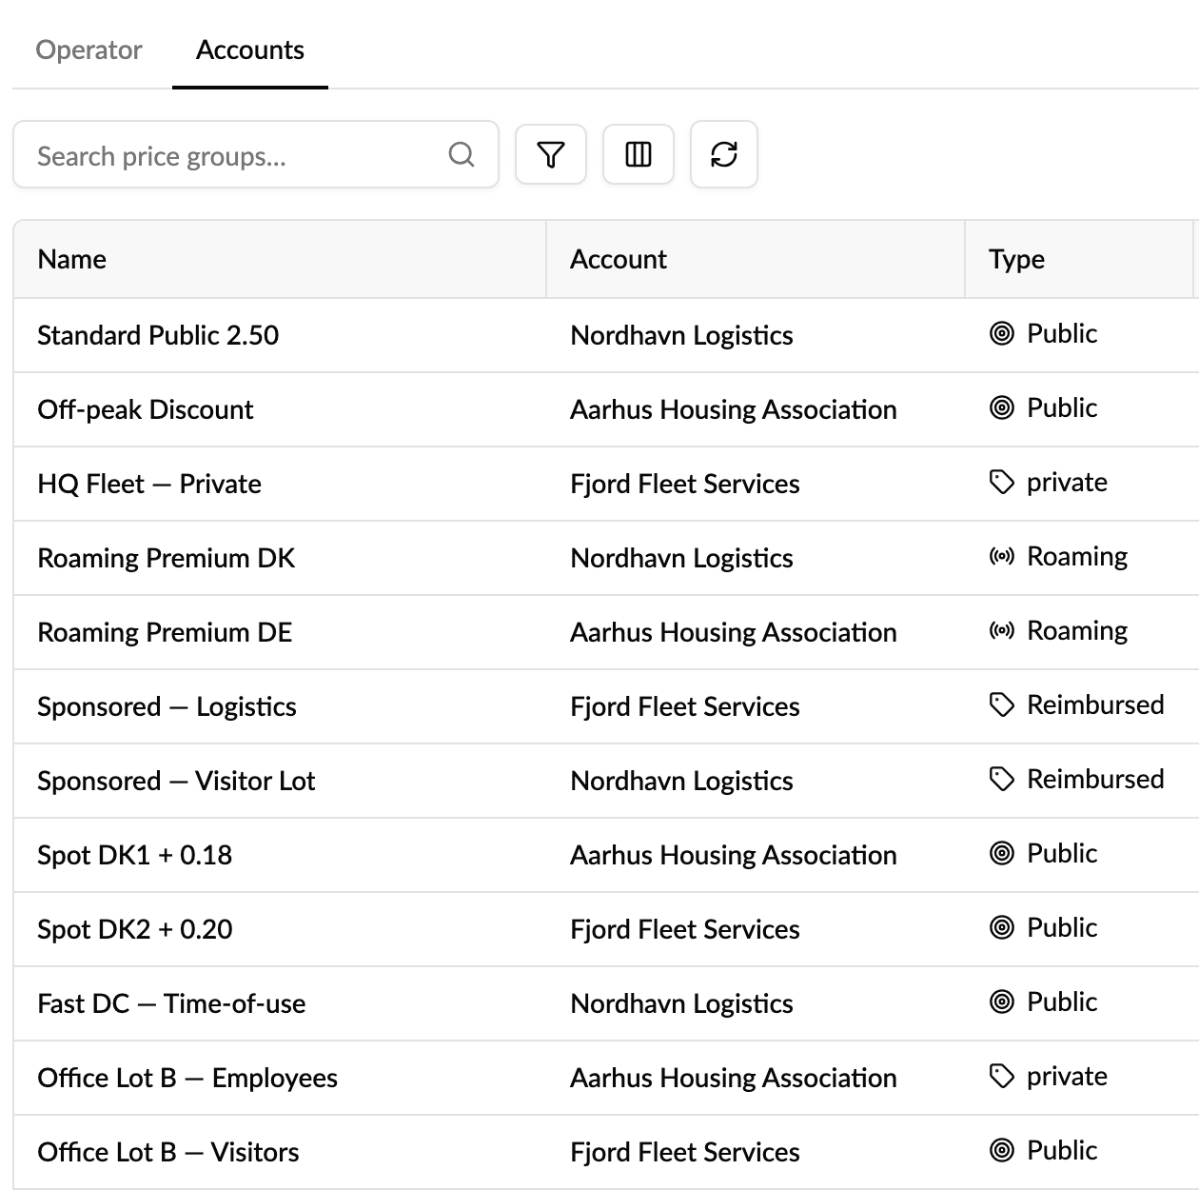Select the Spot DK1 + 0.18 row
Screen dimensions: 1199x1190
pos(606,855)
